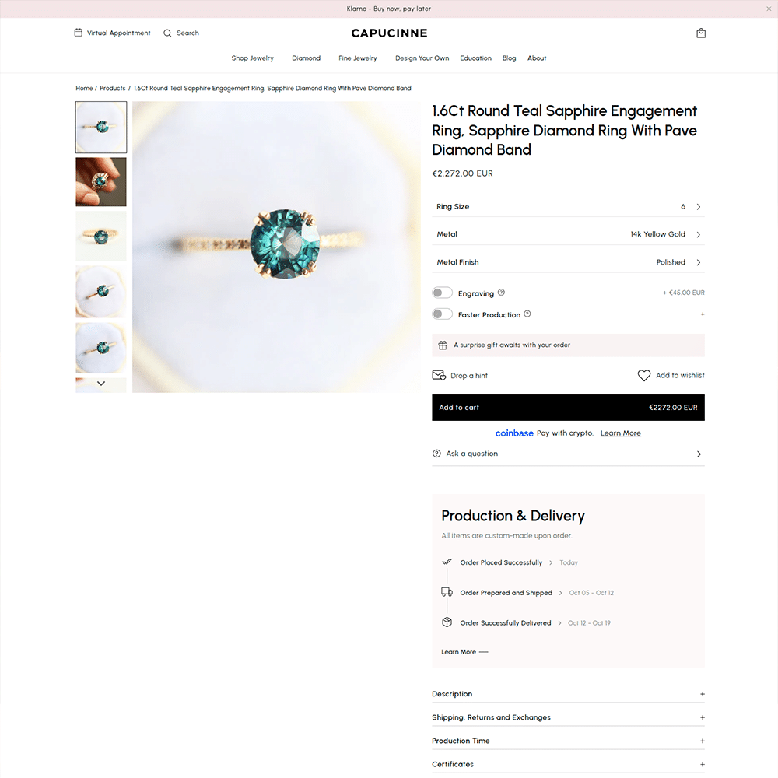Open the Coinbase Learn More link

pyautogui.click(x=620, y=433)
